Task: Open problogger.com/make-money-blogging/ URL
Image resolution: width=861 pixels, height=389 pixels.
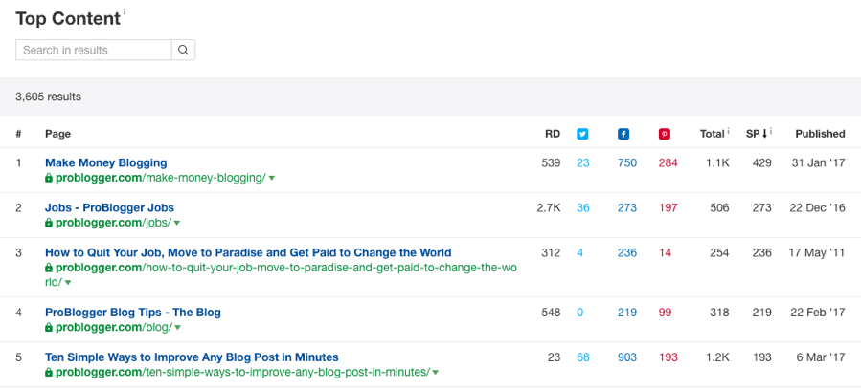Action: point(160,178)
